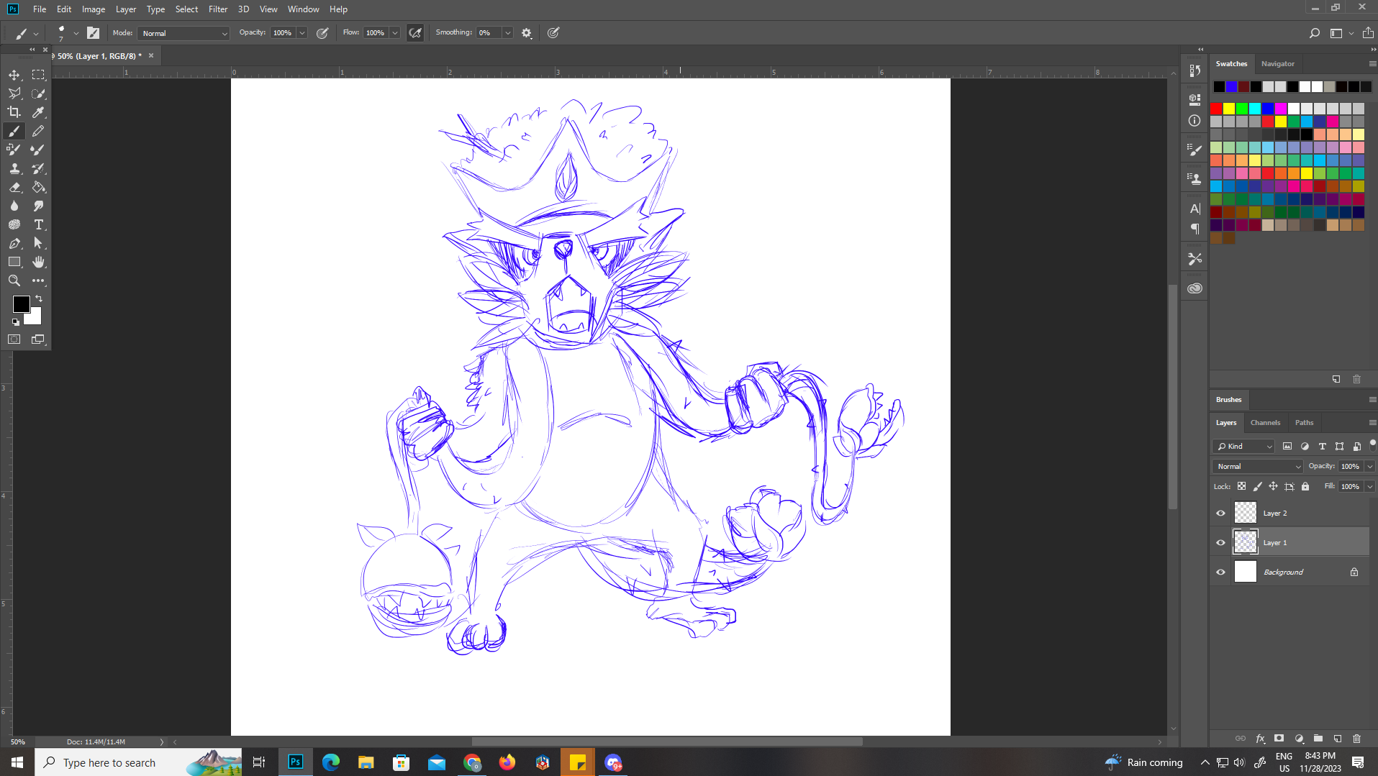Select the Zoom tool

tap(14, 280)
